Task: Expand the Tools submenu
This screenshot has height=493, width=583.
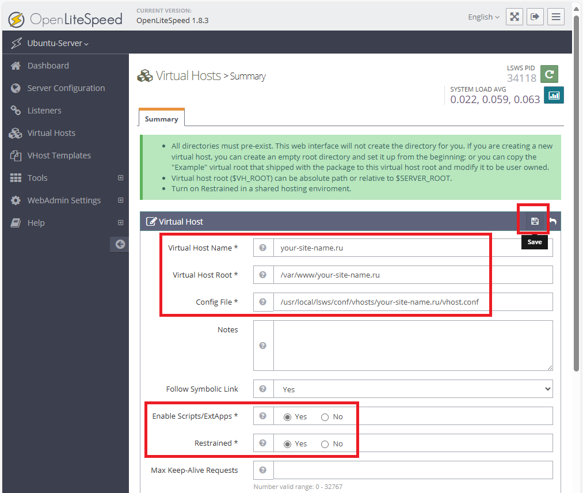Action: 120,178
